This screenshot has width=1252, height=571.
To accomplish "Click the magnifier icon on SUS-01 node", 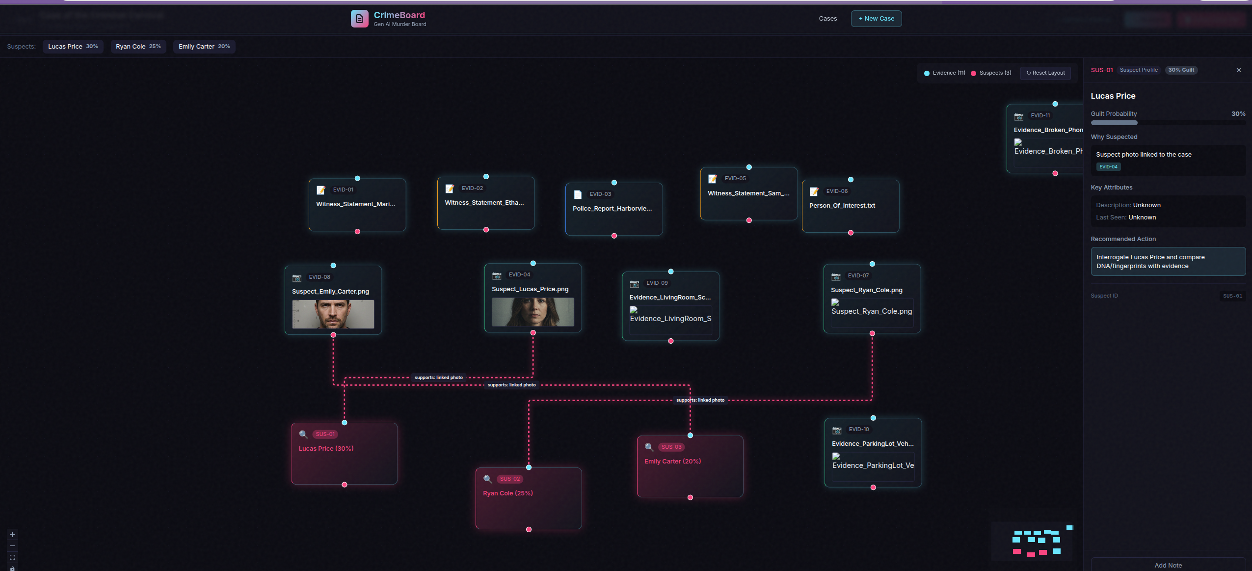I will (303, 434).
